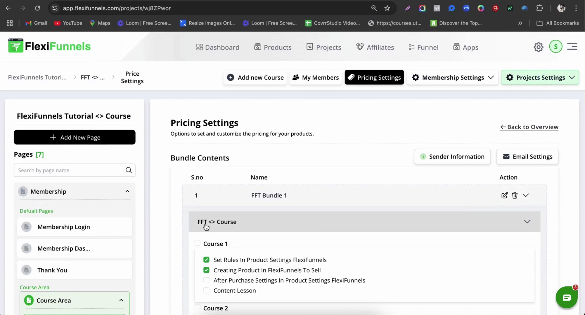Click the search magnifier icon in the Pages search box
585x315 pixels.
129,170
